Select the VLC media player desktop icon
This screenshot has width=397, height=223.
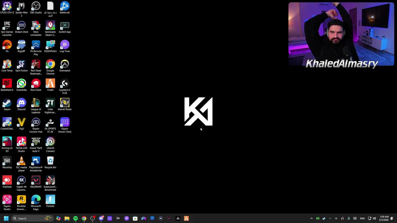21,164
